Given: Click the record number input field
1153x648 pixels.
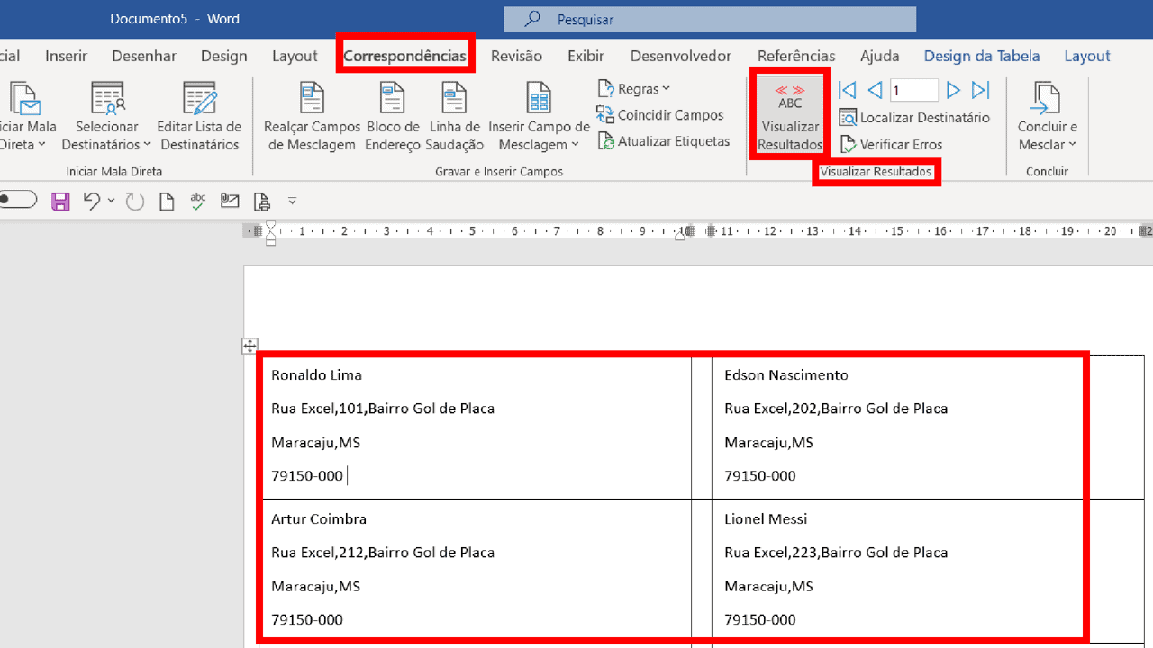Looking at the screenshot, I should [x=913, y=90].
